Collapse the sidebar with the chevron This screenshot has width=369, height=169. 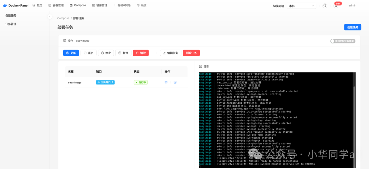50,17
